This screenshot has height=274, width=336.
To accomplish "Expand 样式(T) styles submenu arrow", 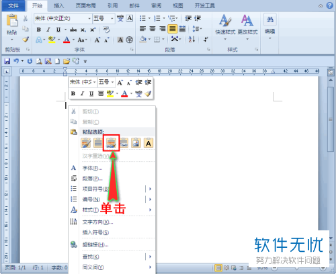I will tap(151, 210).
